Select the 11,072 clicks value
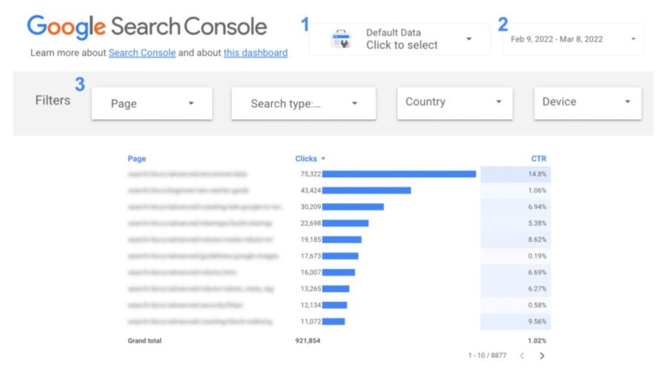 coord(311,321)
